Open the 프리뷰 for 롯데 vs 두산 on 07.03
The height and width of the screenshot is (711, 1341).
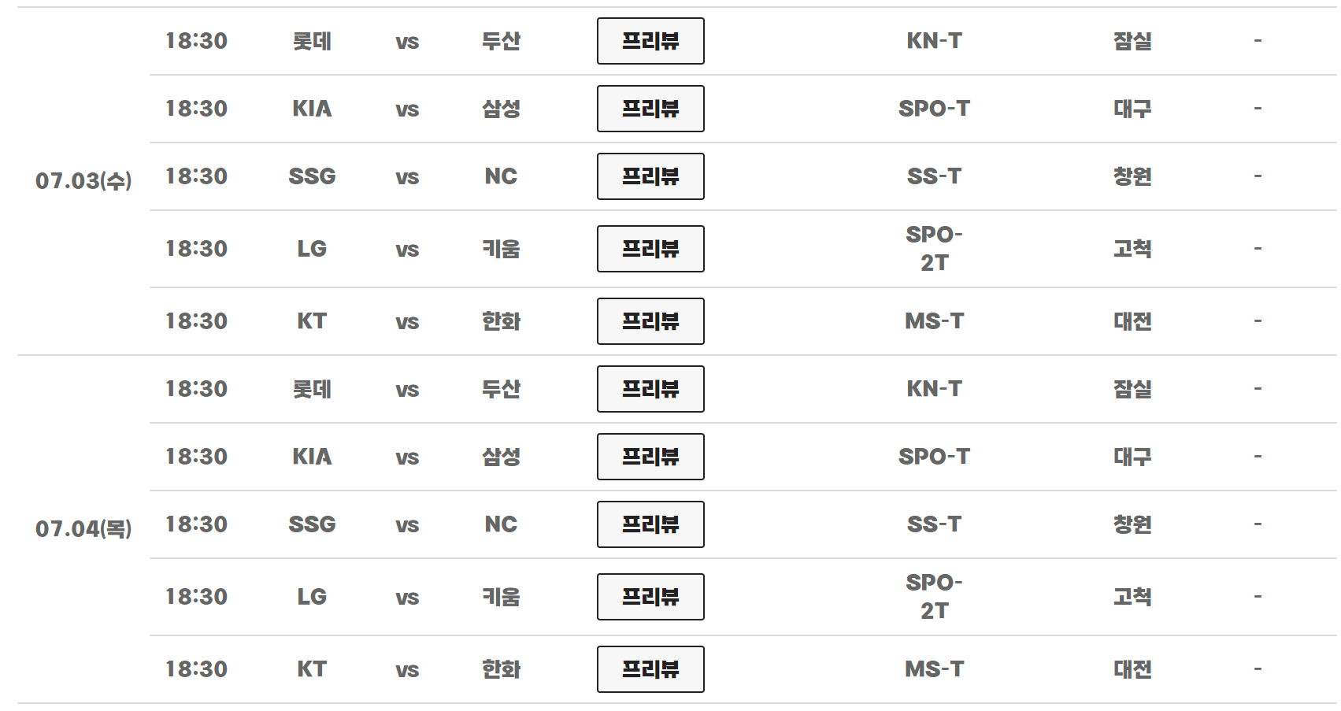click(650, 42)
